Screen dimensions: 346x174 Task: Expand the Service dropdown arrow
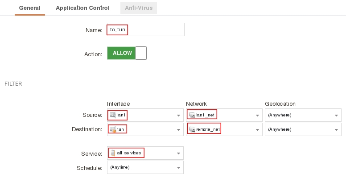click(178, 153)
